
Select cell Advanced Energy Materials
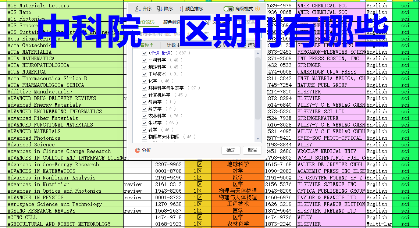65,105
